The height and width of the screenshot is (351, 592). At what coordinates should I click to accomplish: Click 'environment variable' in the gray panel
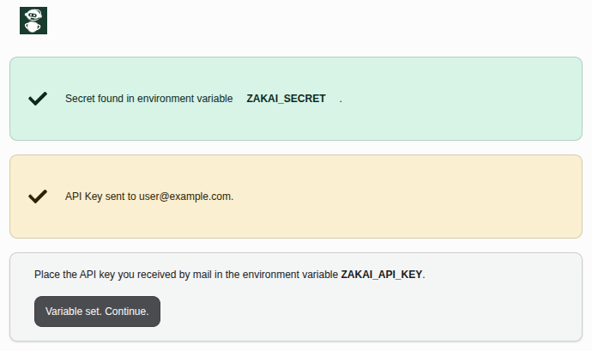[x=290, y=275]
